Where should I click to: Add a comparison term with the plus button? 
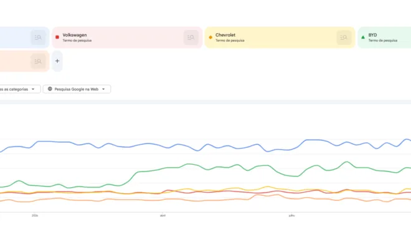[x=57, y=61]
